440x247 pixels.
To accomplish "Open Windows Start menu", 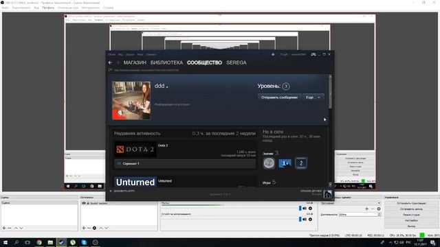I will click(5, 242).
